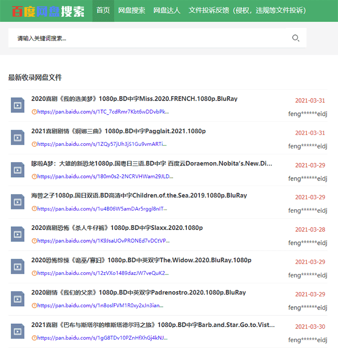Click video file icon for 海兽之子
This screenshot has height=348, width=338.
pyautogui.click(x=18, y=202)
